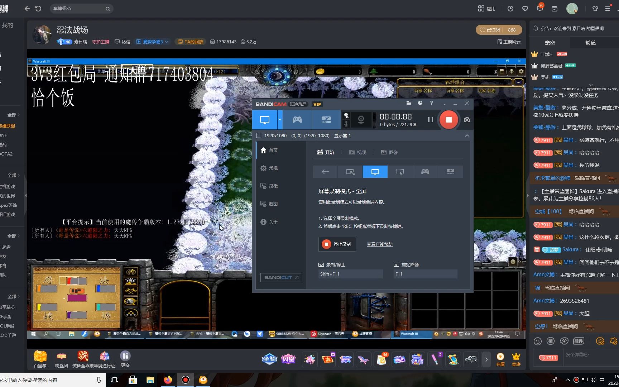Click the back arrow mode button
This screenshot has width=619, height=387.
coord(325,172)
